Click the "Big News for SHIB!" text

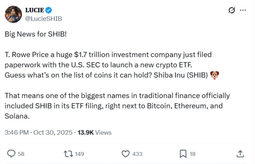coord(36,34)
